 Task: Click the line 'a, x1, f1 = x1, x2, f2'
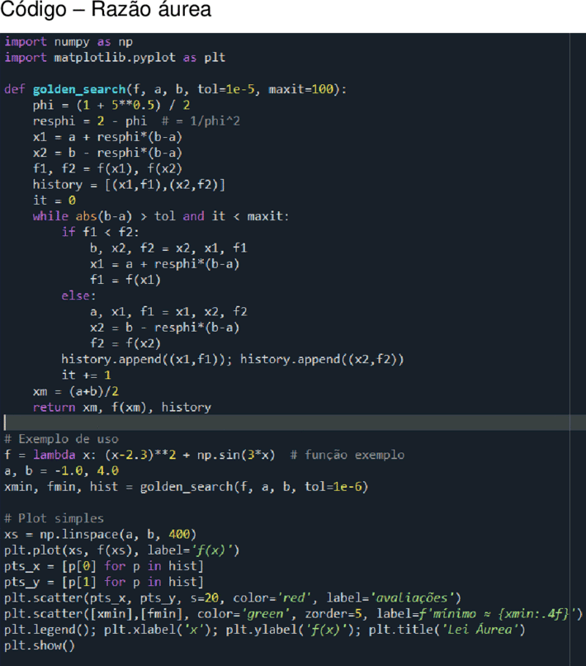[x=168, y=311]
